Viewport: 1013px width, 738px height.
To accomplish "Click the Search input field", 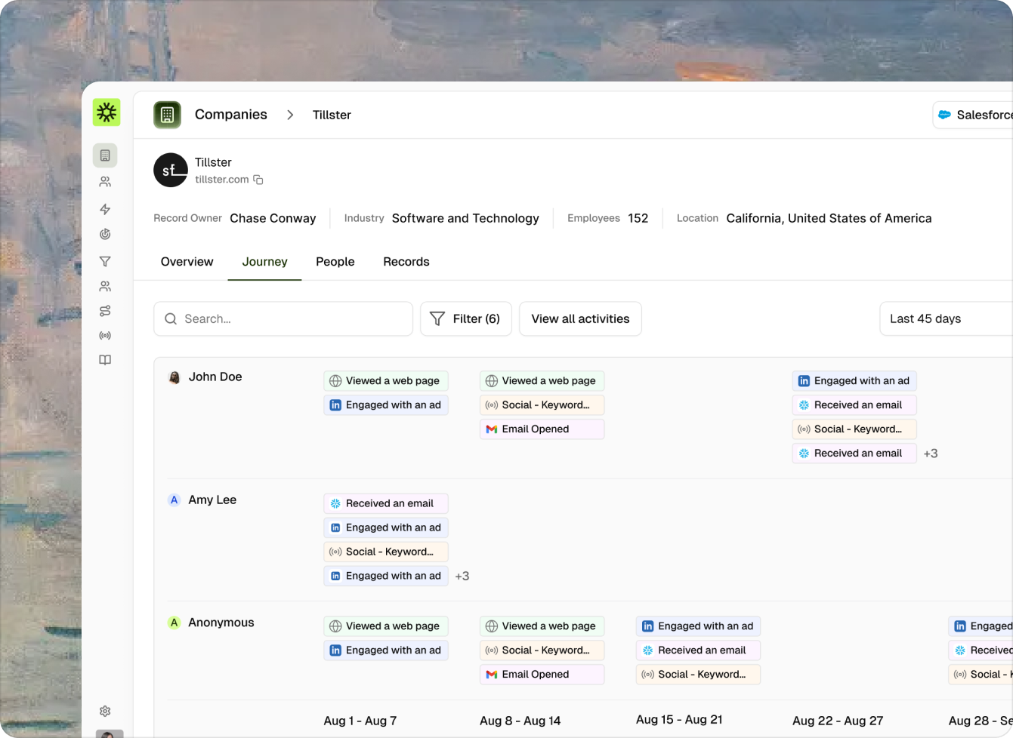I will pyautogui.click(x=283, y=319).
